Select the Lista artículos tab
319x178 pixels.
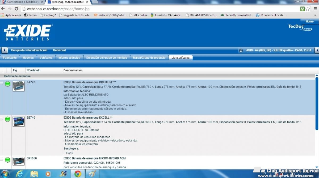pos(181,58)
